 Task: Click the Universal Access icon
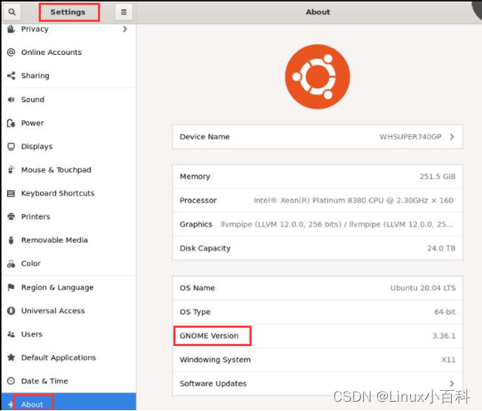pyautogui.click(x=11, y=311)
